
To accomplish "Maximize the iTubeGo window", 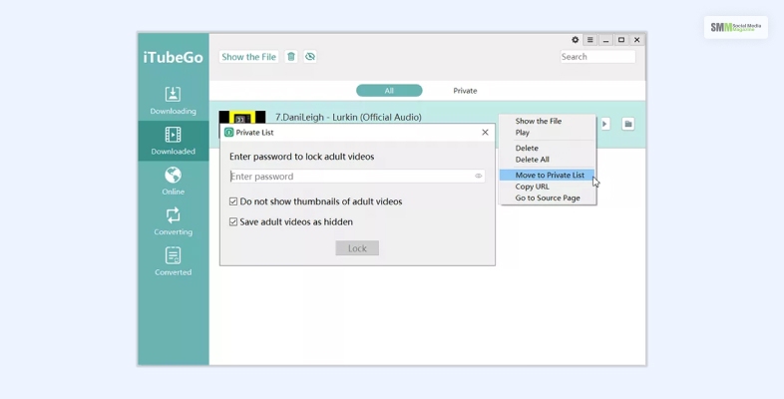I will point(621,40).
